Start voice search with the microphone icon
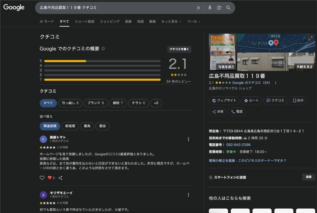This screenshot has height=213, width=317. coord(210,8)
